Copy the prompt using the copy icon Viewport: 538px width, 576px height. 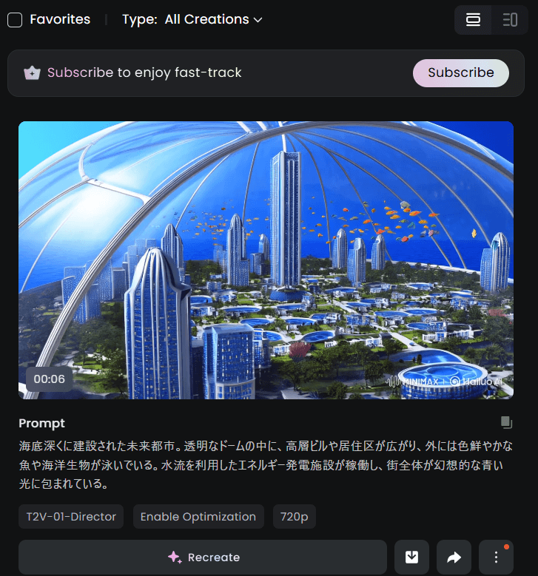tap(506, 422)
